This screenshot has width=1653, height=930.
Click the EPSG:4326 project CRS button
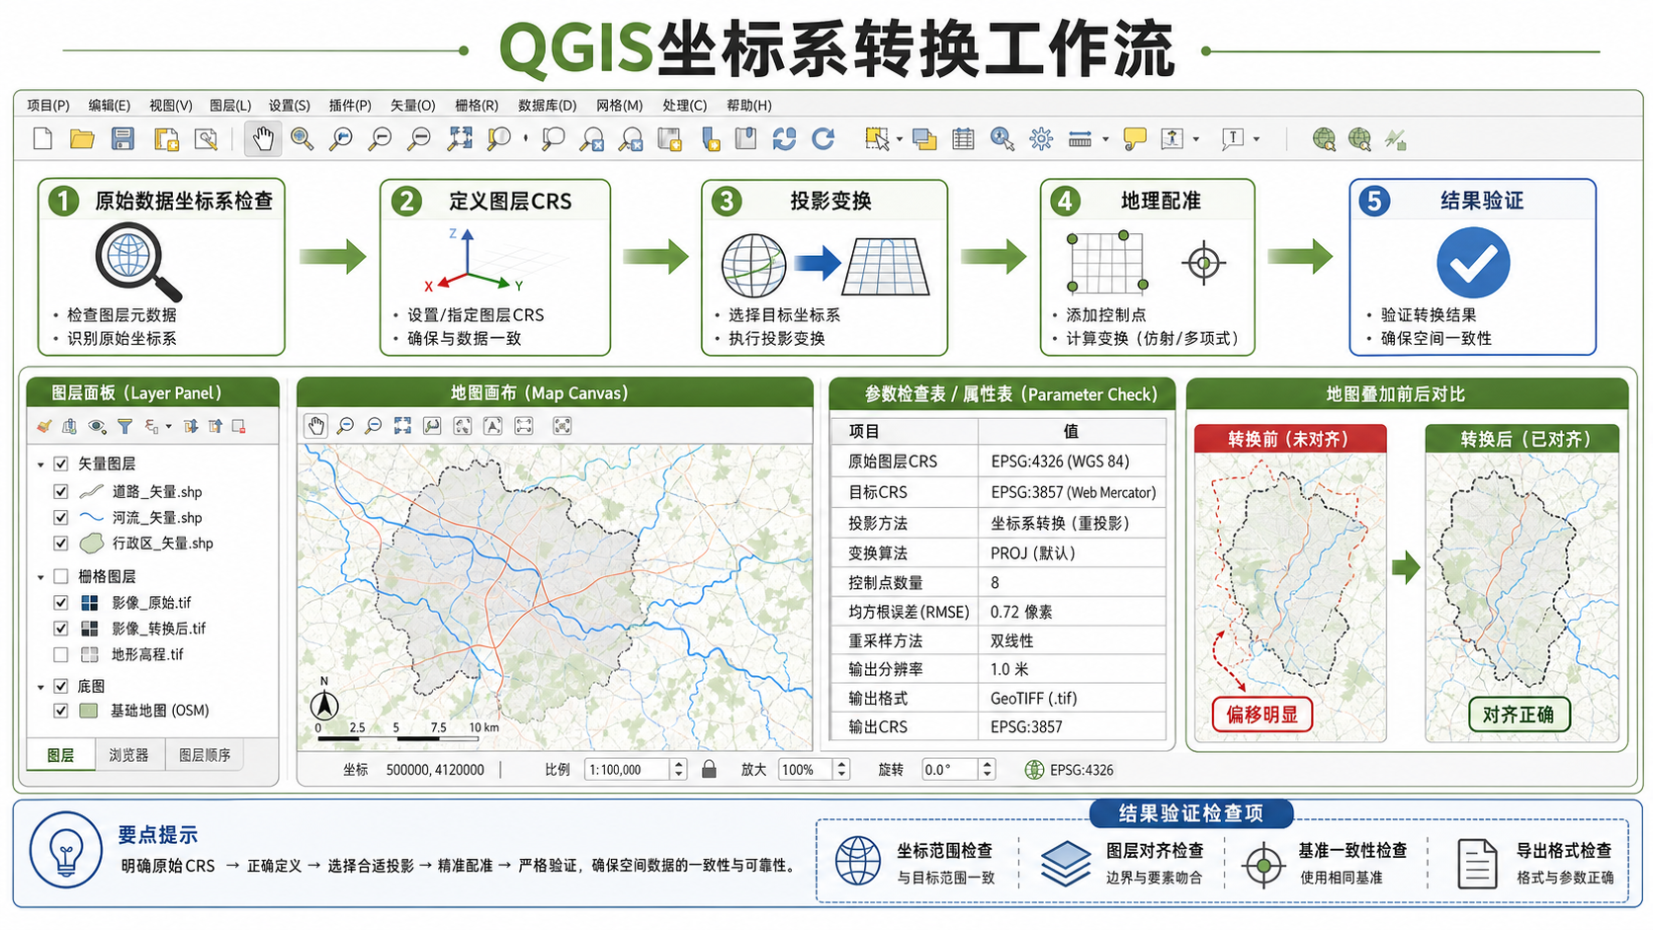1070,770
